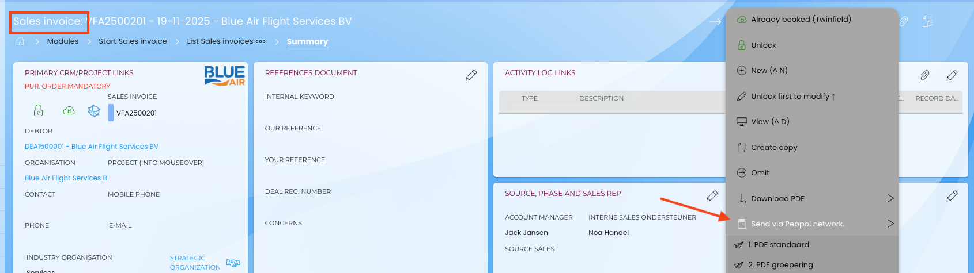Click the document copy icon in the top header
The width and height of the screenshot is (974, 273).
coord(927,21)
